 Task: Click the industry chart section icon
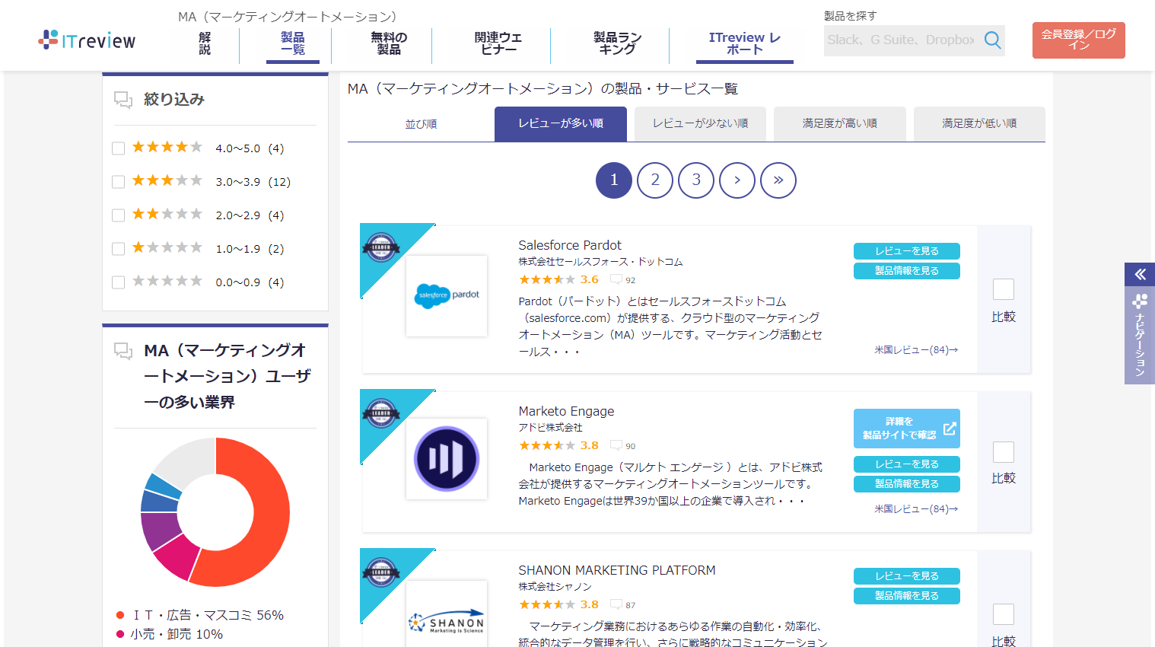click(123, 351)
